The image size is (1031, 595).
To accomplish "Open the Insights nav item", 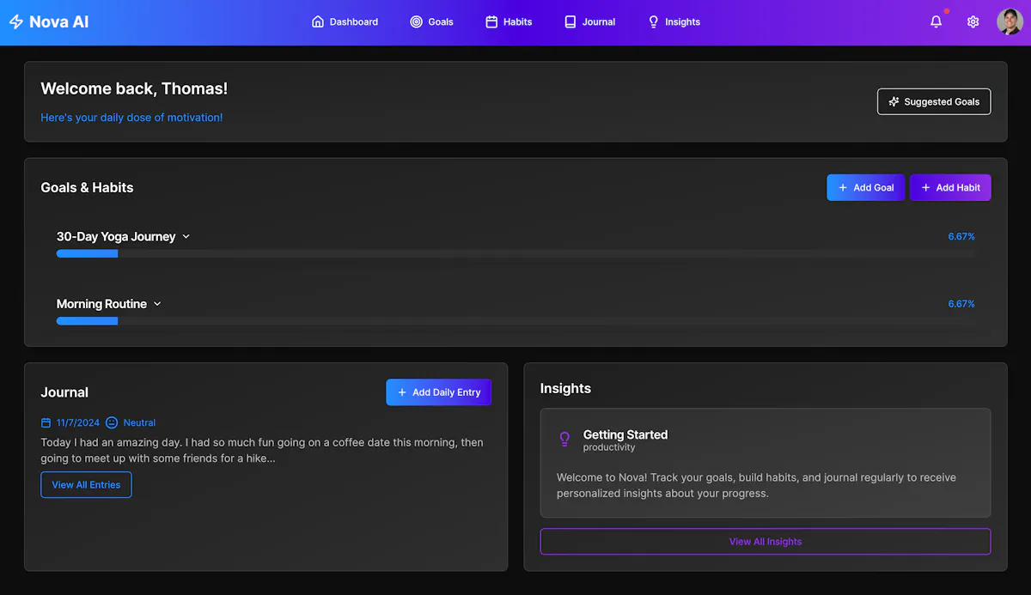I will click(x=674, y=22).
